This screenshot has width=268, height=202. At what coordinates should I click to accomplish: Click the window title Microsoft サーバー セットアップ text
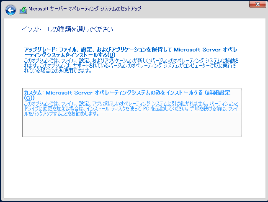coord(85,9)
